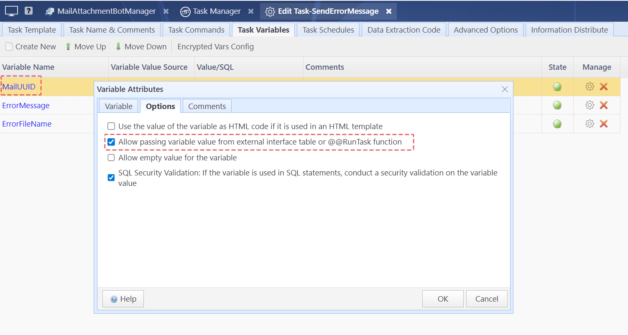Open the Task Commands tab
Viewport: 628px width, 335px height.
(196, 30)
